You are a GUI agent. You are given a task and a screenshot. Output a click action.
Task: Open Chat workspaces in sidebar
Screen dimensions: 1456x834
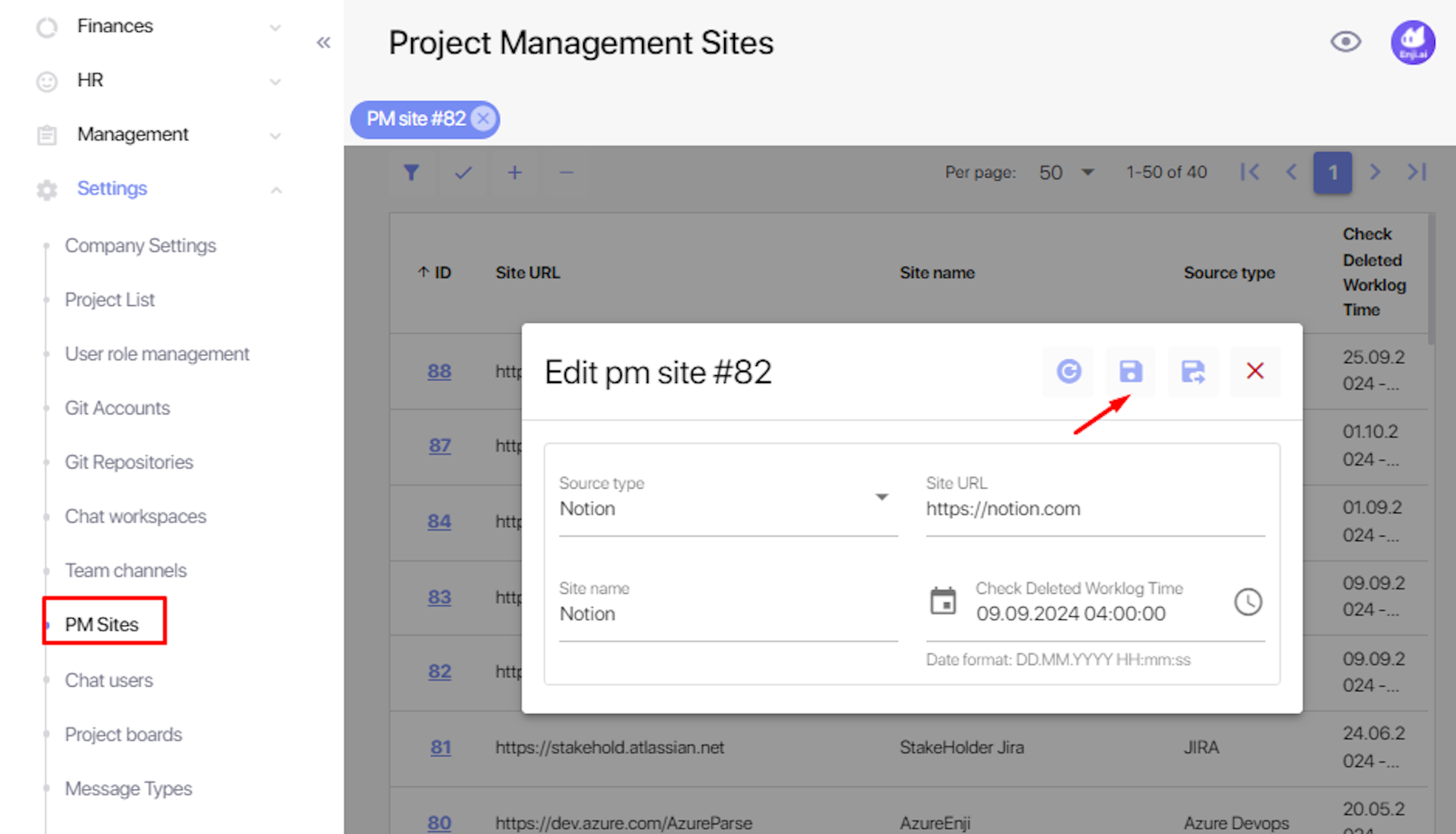[136, 516]
